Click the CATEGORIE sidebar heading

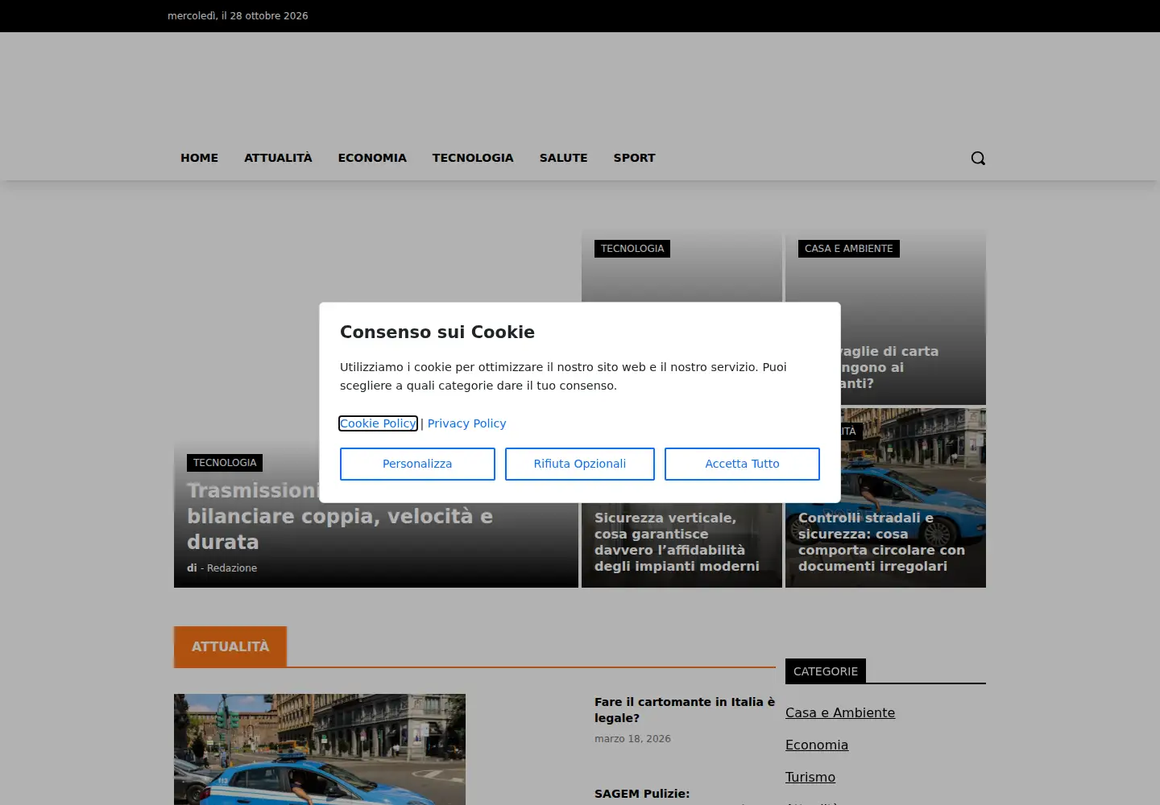[x=826, y=671]
